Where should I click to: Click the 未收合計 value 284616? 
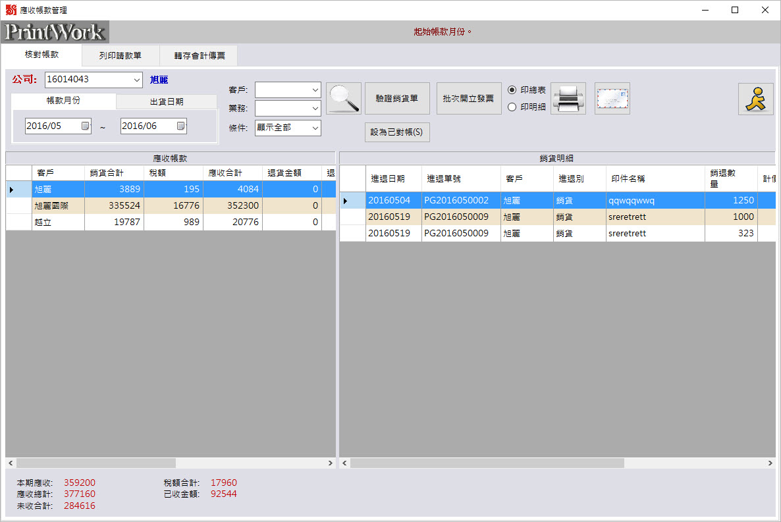coord(80,506)
